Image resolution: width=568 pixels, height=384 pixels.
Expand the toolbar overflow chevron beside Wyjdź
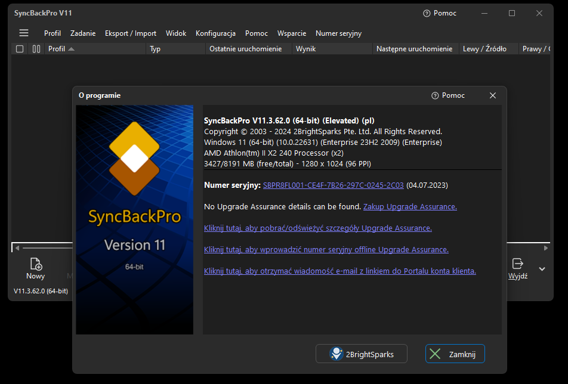click(542, 269)
